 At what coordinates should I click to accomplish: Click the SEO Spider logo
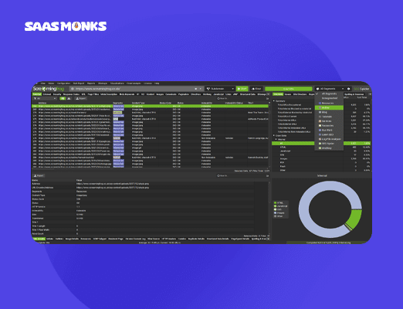coord(361,89)
